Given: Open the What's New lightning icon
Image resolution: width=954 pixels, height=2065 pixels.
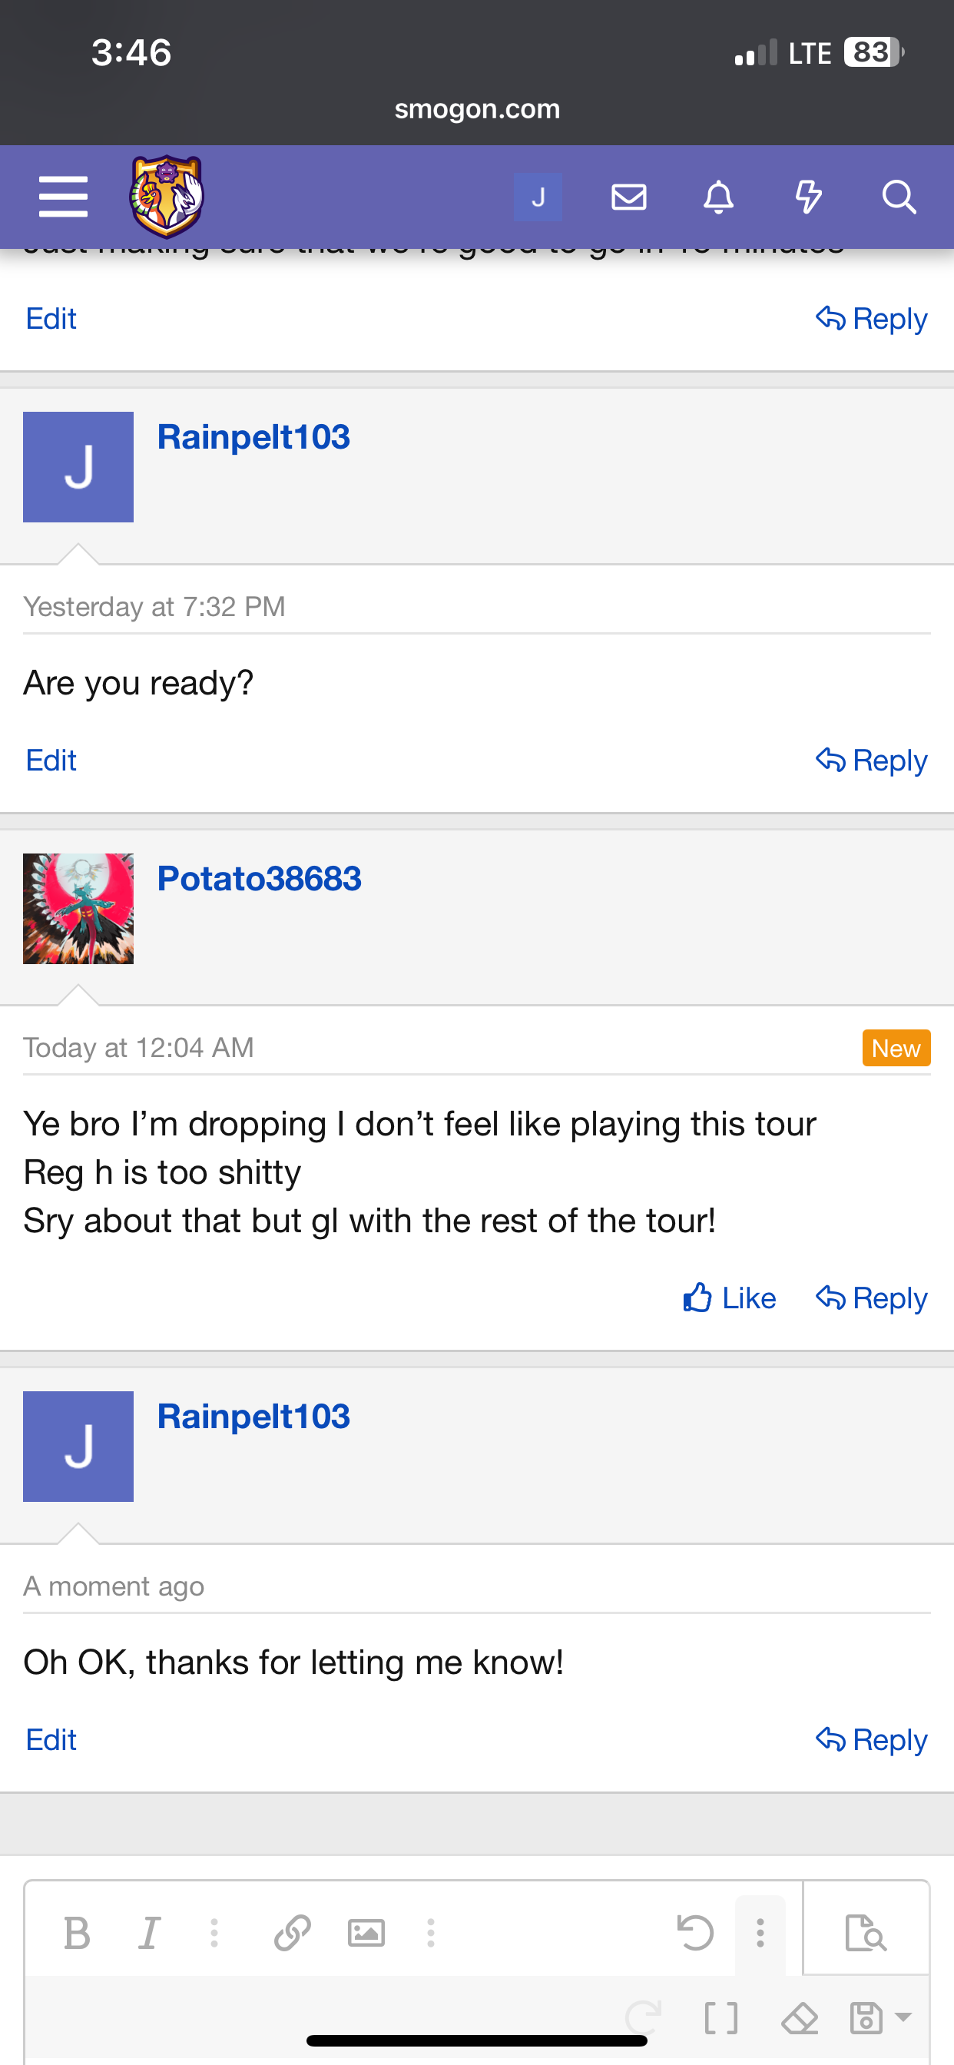Looking at the screenshot, I should (x=808, y=197).
